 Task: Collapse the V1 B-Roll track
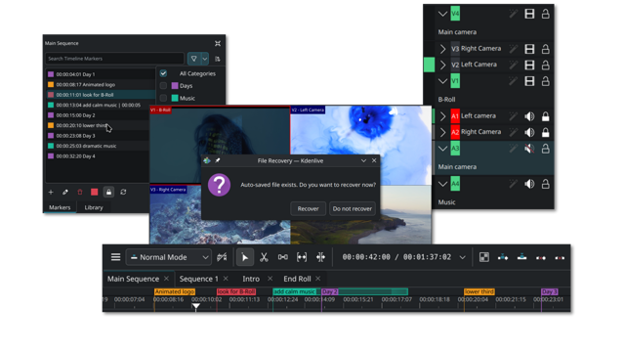[x=442, y=81]
